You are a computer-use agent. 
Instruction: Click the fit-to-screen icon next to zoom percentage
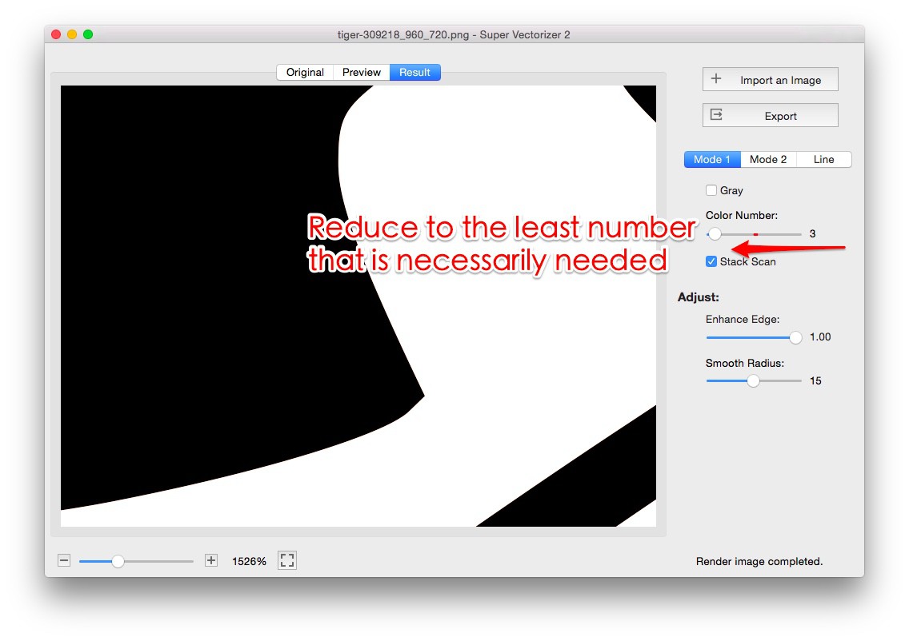(287, 560)
